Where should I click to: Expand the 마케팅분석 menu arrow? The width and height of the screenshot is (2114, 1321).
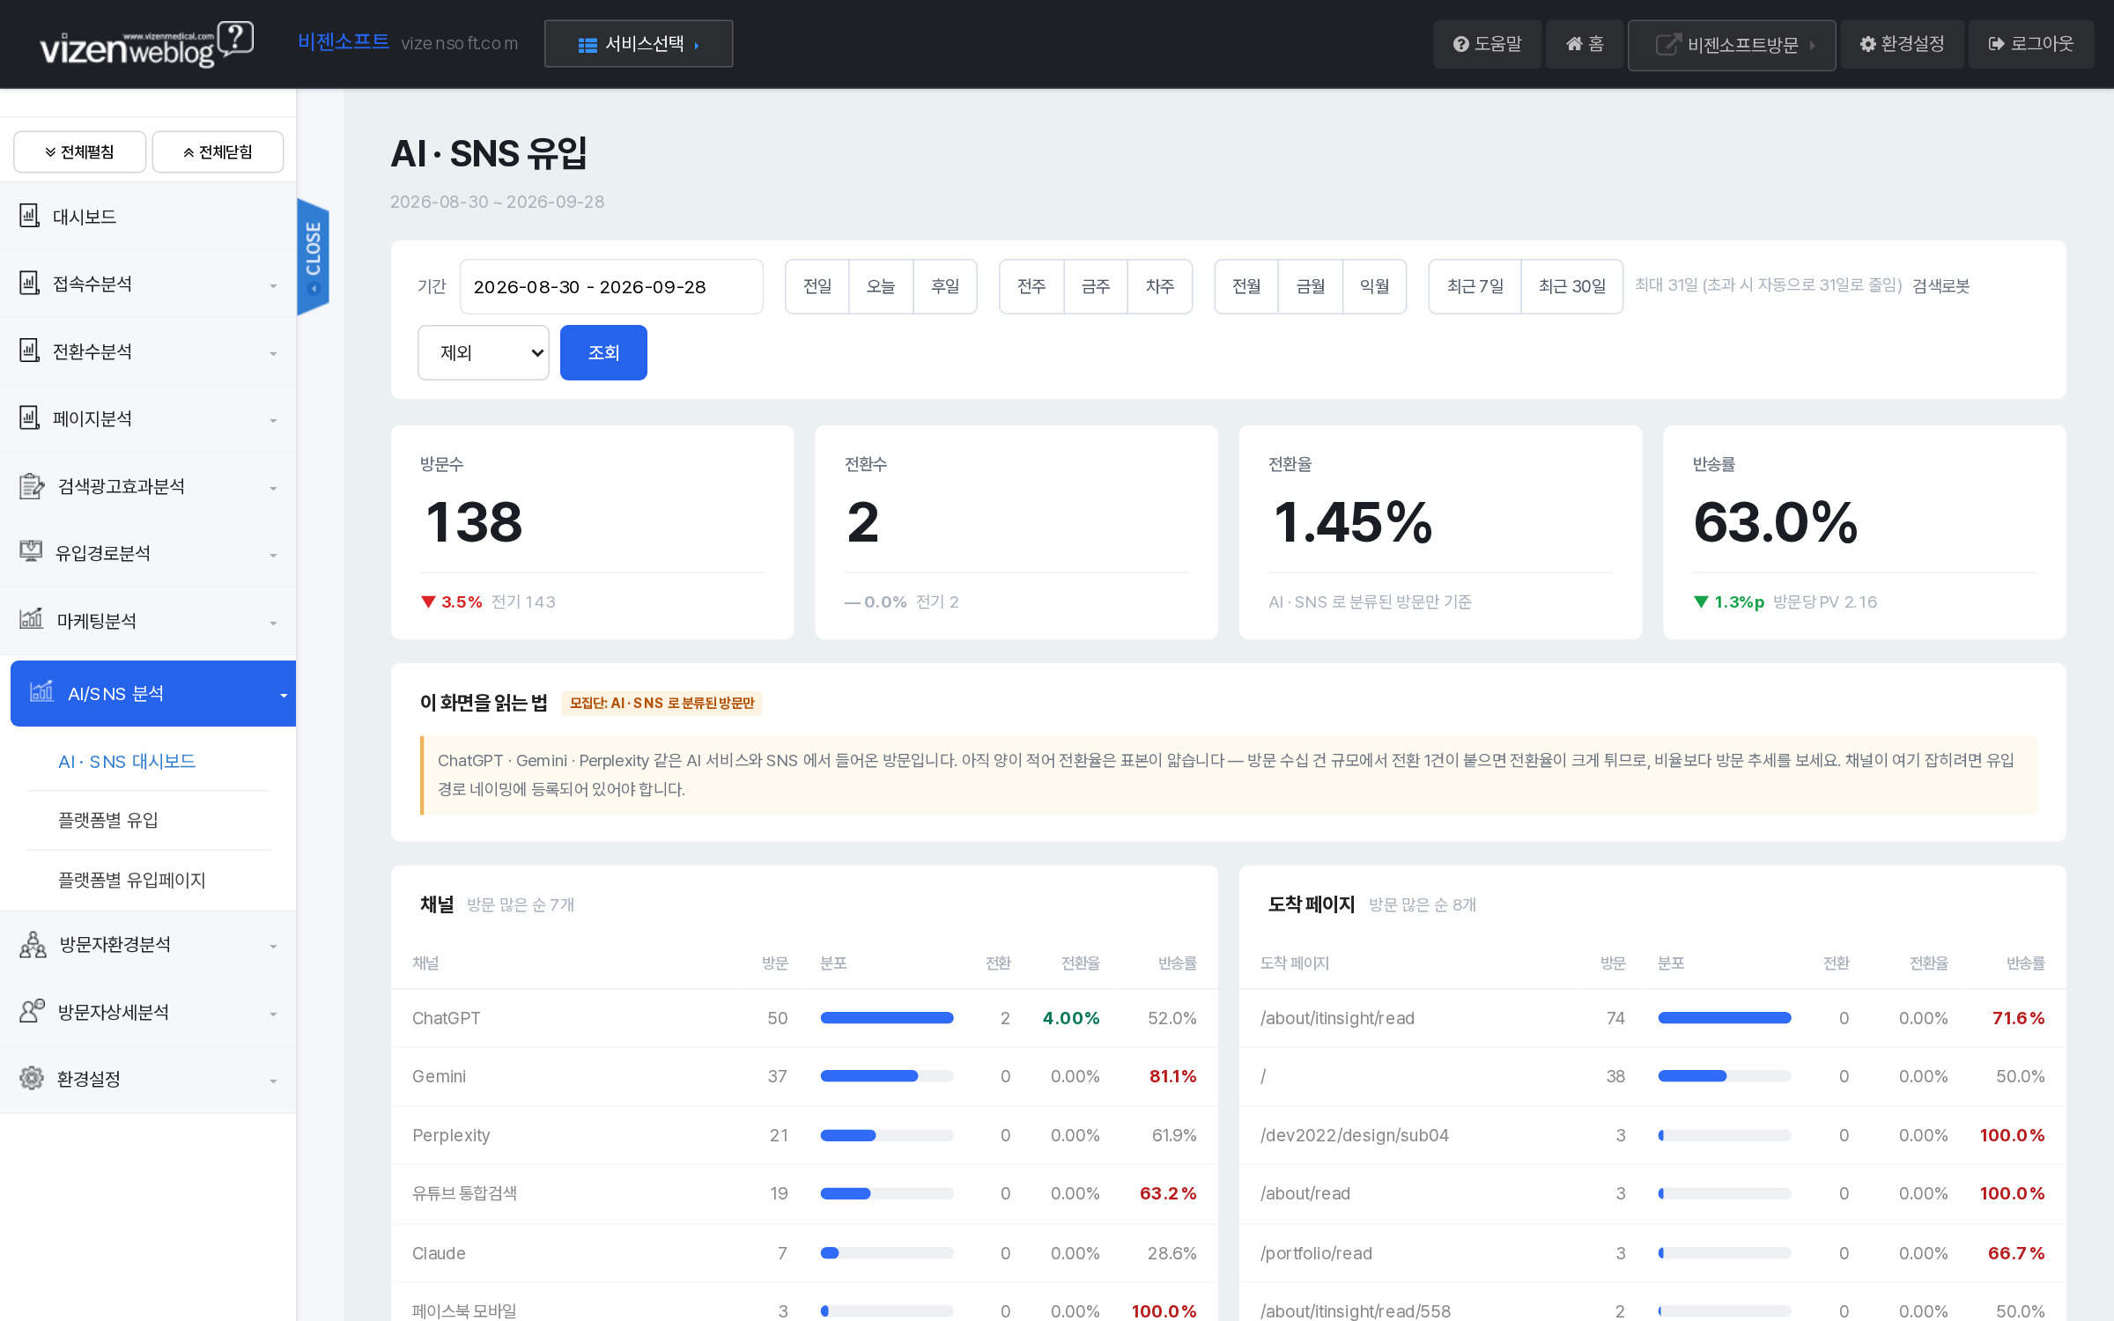(x=273, y=623)
